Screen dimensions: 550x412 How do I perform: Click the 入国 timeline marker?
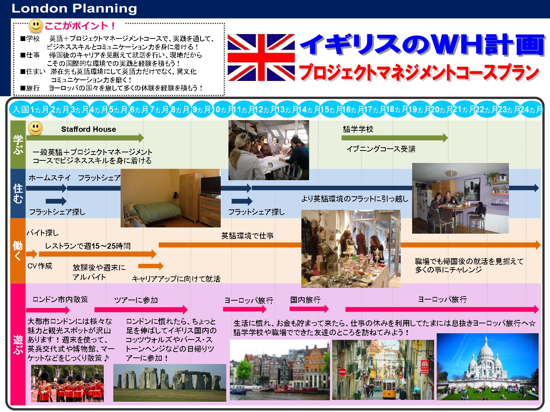(x=21, y=109)
